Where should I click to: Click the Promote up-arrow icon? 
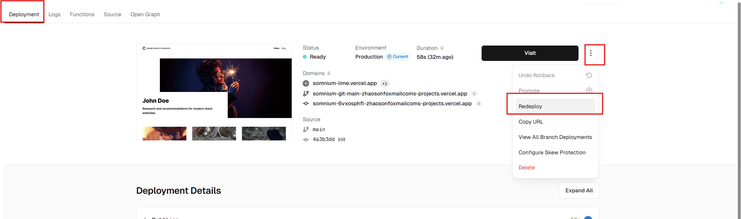[589, 91]
